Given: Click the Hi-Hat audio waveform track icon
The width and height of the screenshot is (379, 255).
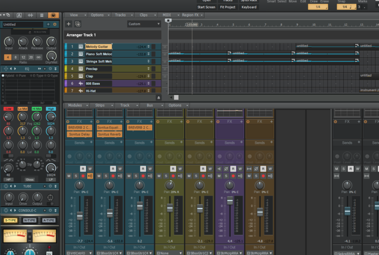Looking at the screenshot, I should (x=81, y=91).
